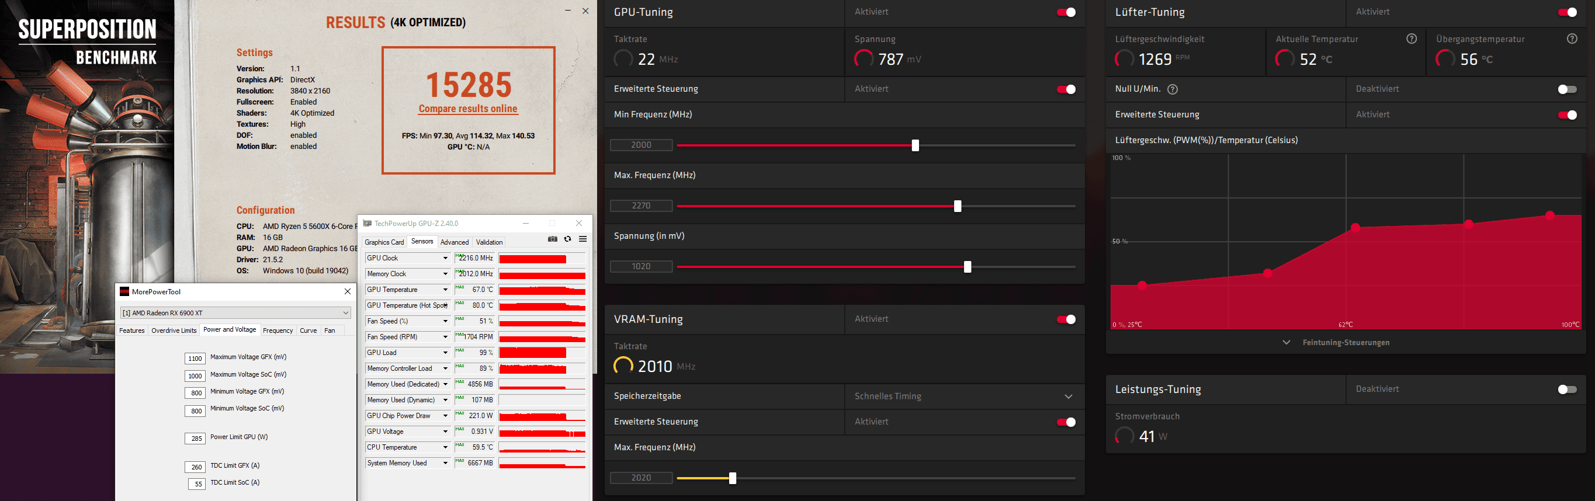Close the GPU-Z window

click(x=579, y=223)
